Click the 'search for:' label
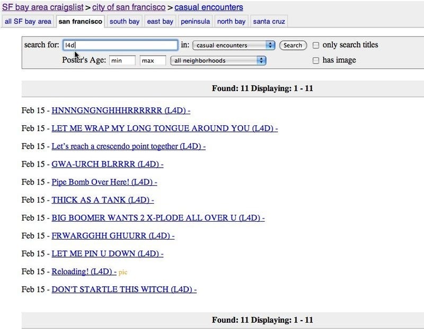This screenshot has height=329, width=424. [x=42, y=44]
